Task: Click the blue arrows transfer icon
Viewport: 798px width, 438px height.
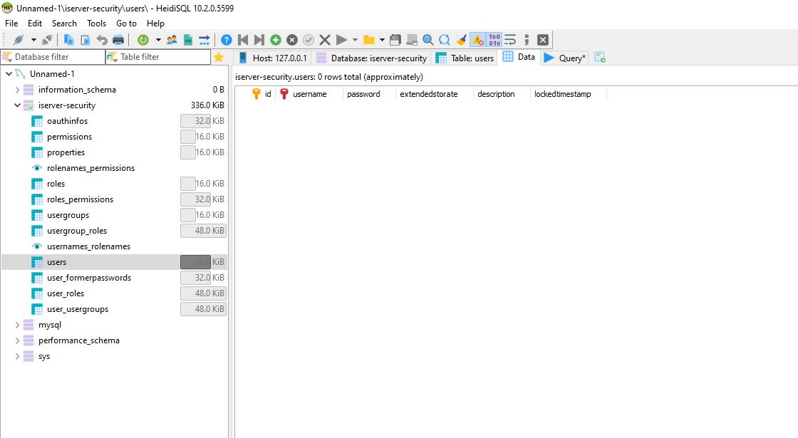Action: pos(204,40)
